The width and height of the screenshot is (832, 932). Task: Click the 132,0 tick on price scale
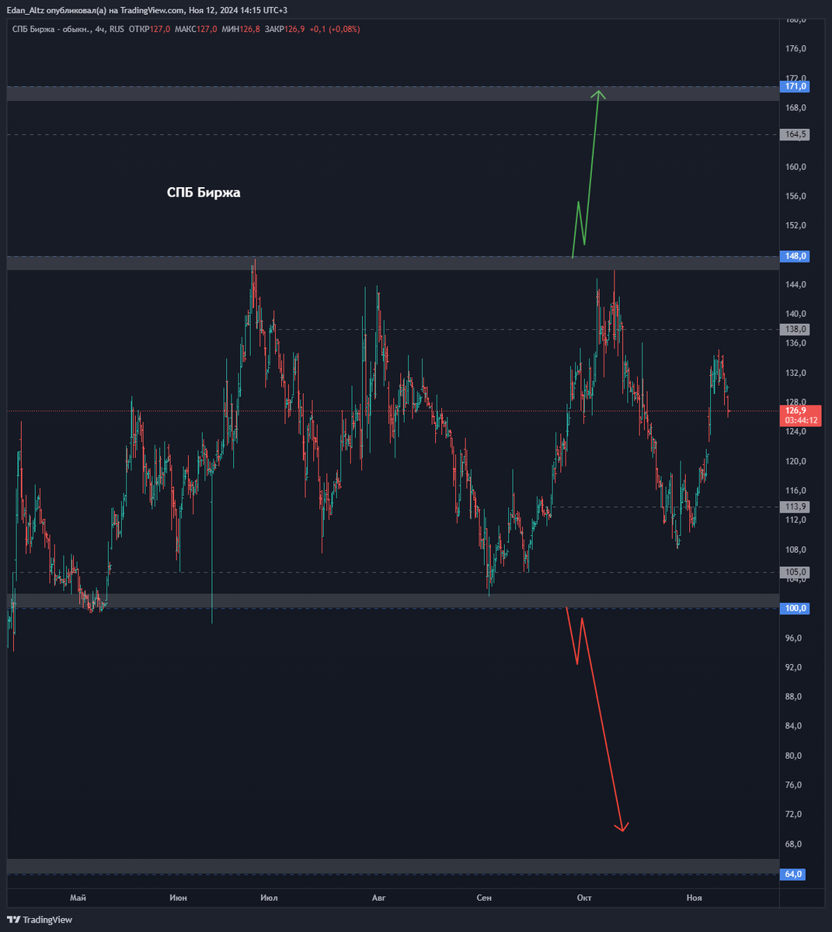click(x=796, y=373)
